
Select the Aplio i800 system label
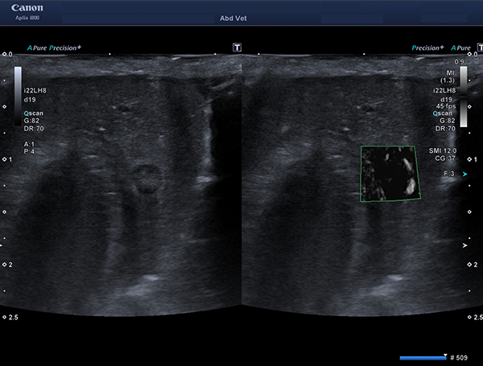click(27, 18)
